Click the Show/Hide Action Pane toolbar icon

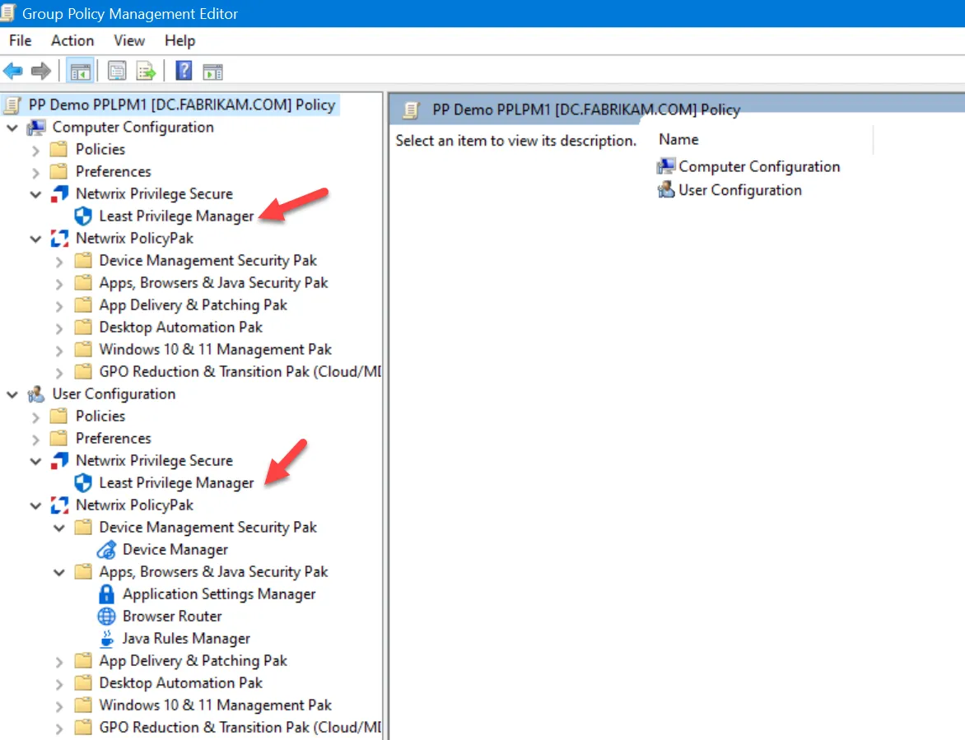click(x=212, y=71)
